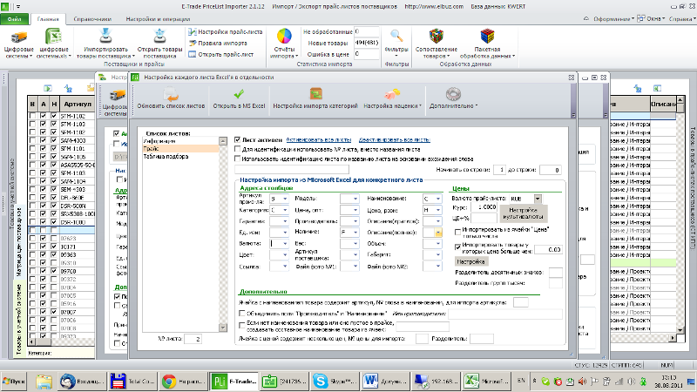The height and width of the screenshot is (392, 697).
Task: Open Skype from the taskbar
Action: point(335,381)
